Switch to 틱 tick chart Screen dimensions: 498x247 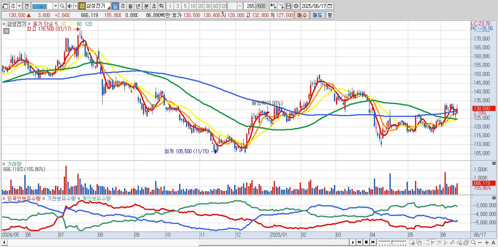click(161, 6)
